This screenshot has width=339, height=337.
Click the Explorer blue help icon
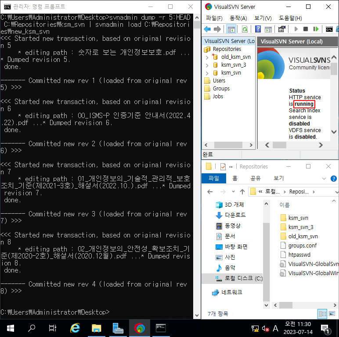(x=334, y=179)
